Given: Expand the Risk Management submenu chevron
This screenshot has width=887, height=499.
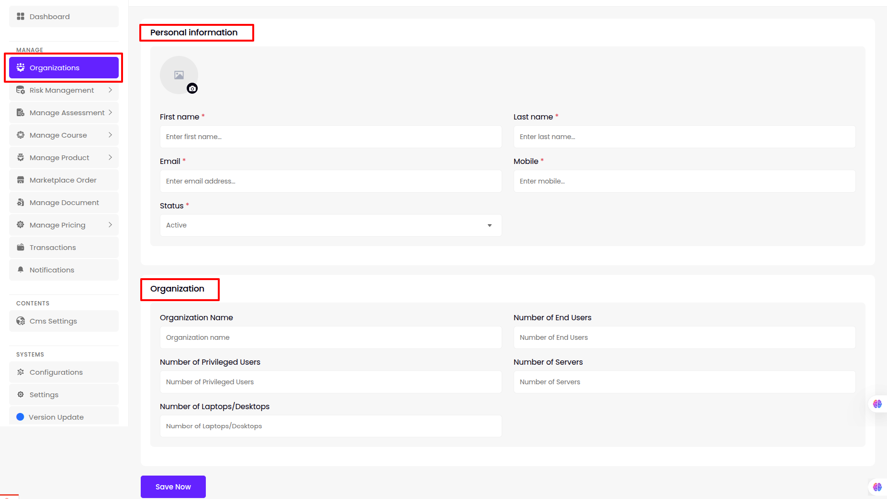Looking at the screenshot, I should 110,90.
